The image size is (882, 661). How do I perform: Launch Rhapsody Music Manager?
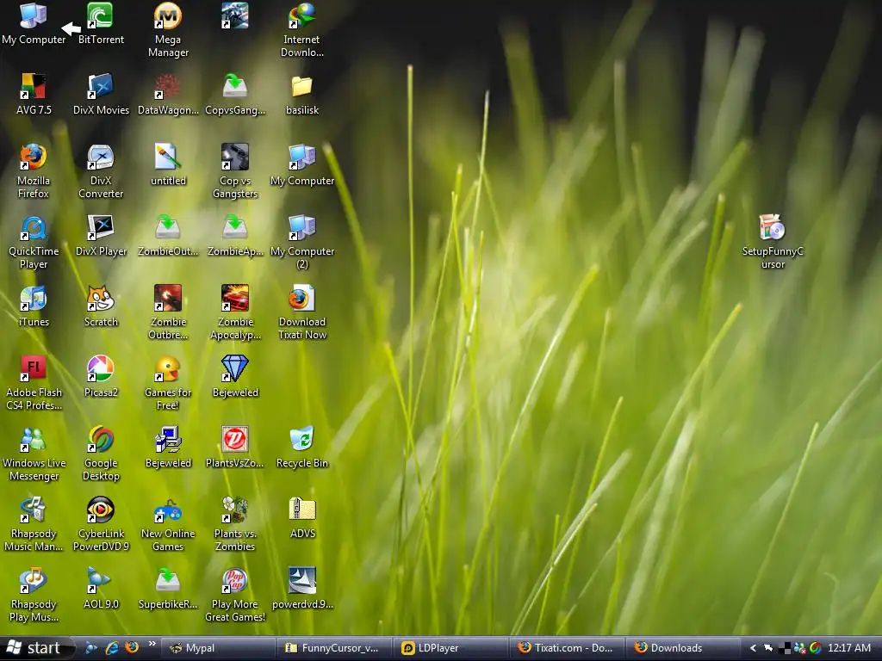click(34, 524)
